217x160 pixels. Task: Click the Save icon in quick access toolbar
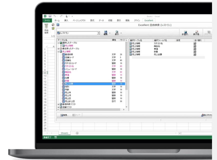coord(50,16)
